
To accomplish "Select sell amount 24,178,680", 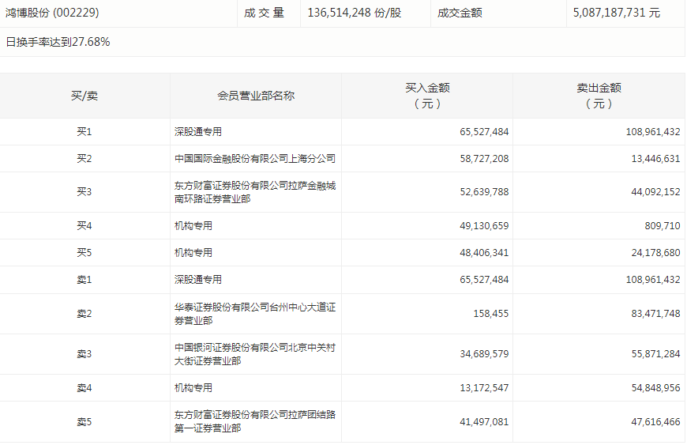I will pos(655,252).
